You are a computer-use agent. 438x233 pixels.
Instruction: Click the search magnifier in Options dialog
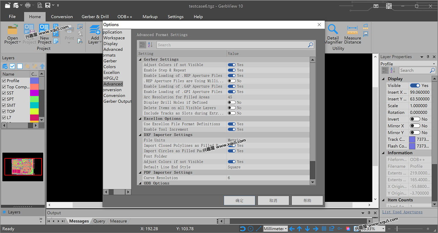[310, 45]
